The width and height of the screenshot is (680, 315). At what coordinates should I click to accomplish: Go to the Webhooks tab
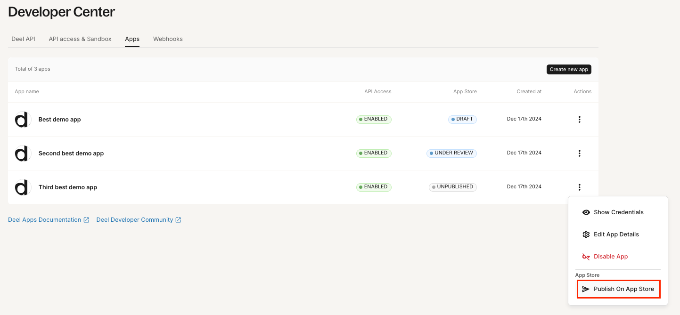[x=168, y=39]
